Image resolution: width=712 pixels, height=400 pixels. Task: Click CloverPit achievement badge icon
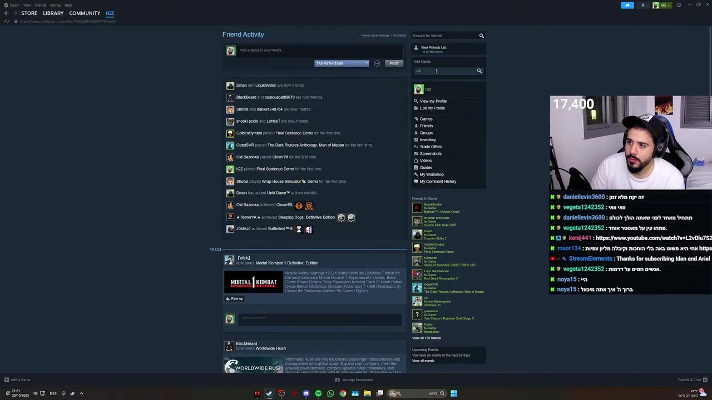[x=299, y=206]
